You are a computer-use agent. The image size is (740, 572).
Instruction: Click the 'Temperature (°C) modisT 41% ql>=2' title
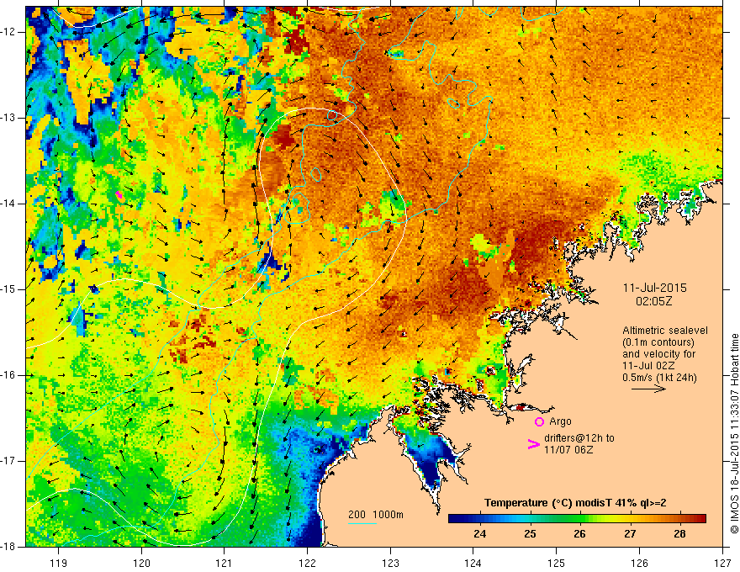(575, 503)
